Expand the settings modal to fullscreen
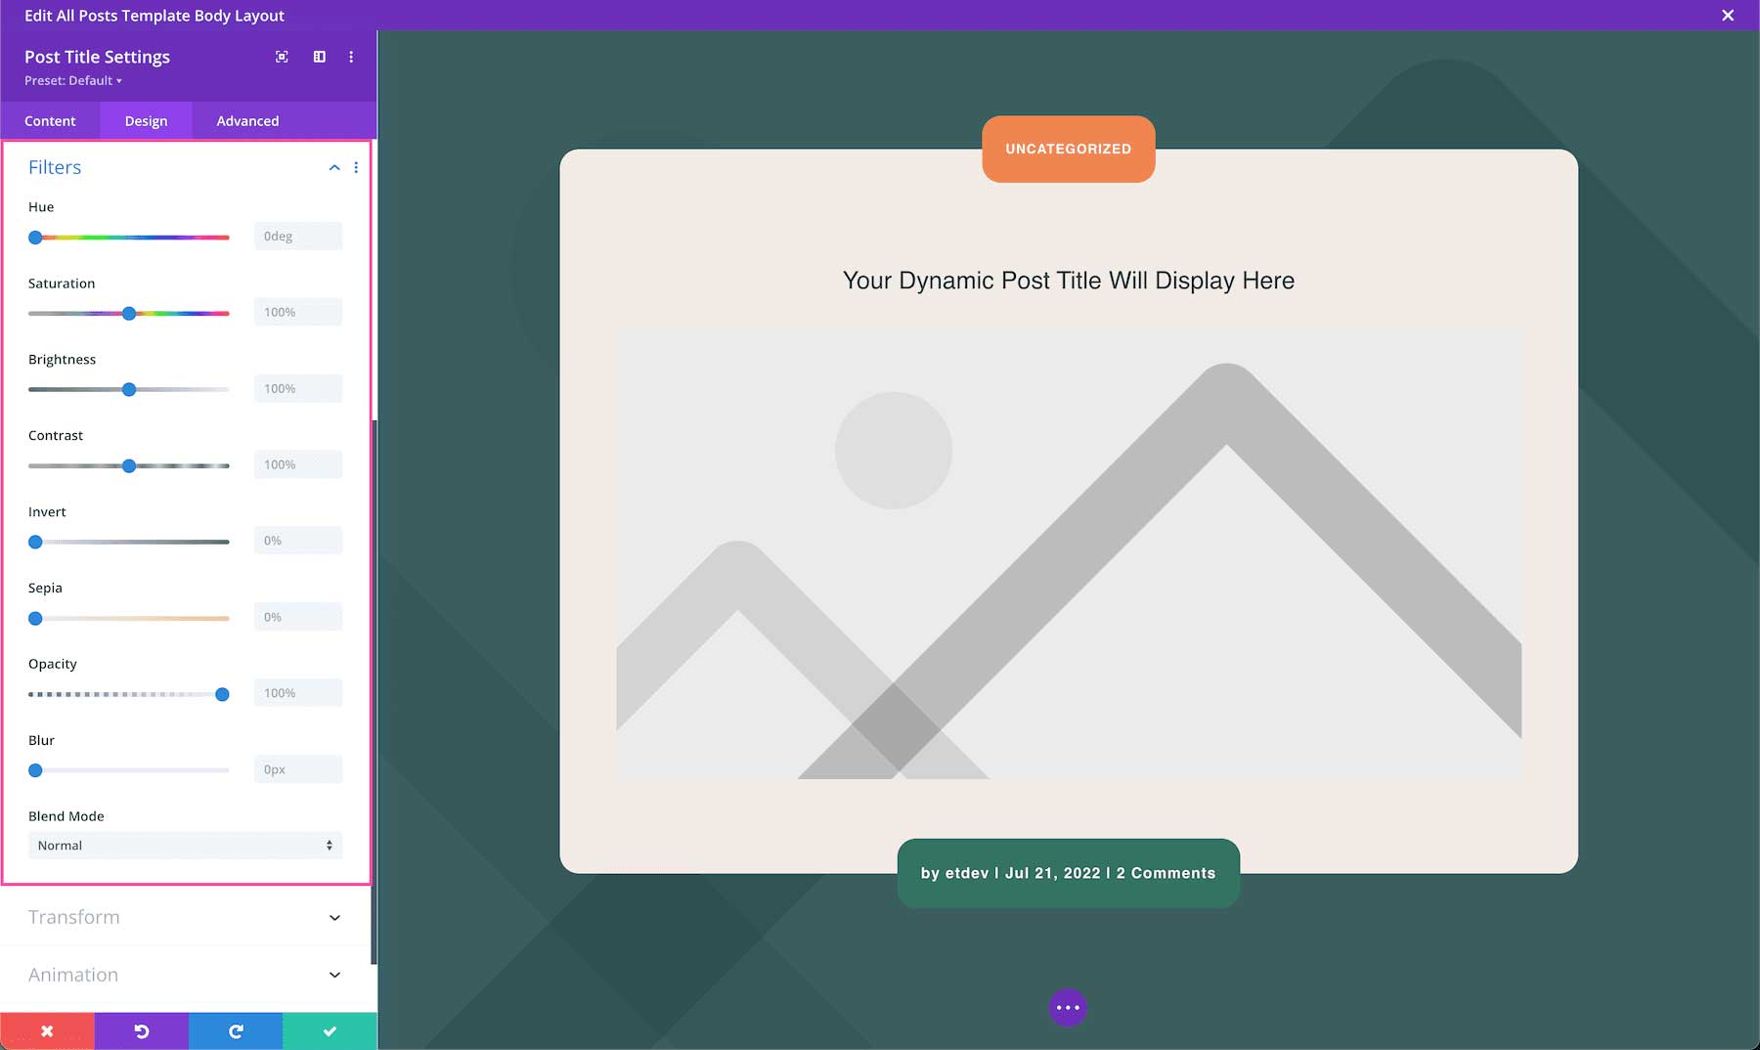This screenshot has height=1050, width=1760. point(282,57)
